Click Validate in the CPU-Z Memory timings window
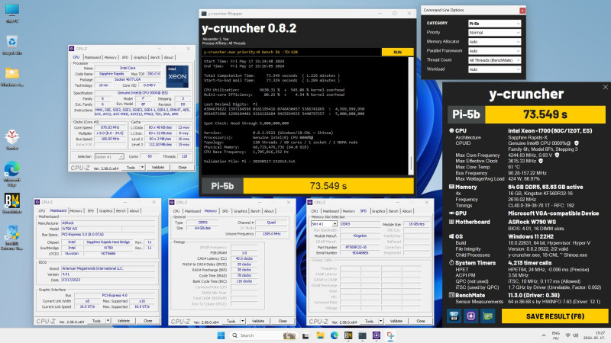Screen dimensions: 611x343 coord(258,321)
